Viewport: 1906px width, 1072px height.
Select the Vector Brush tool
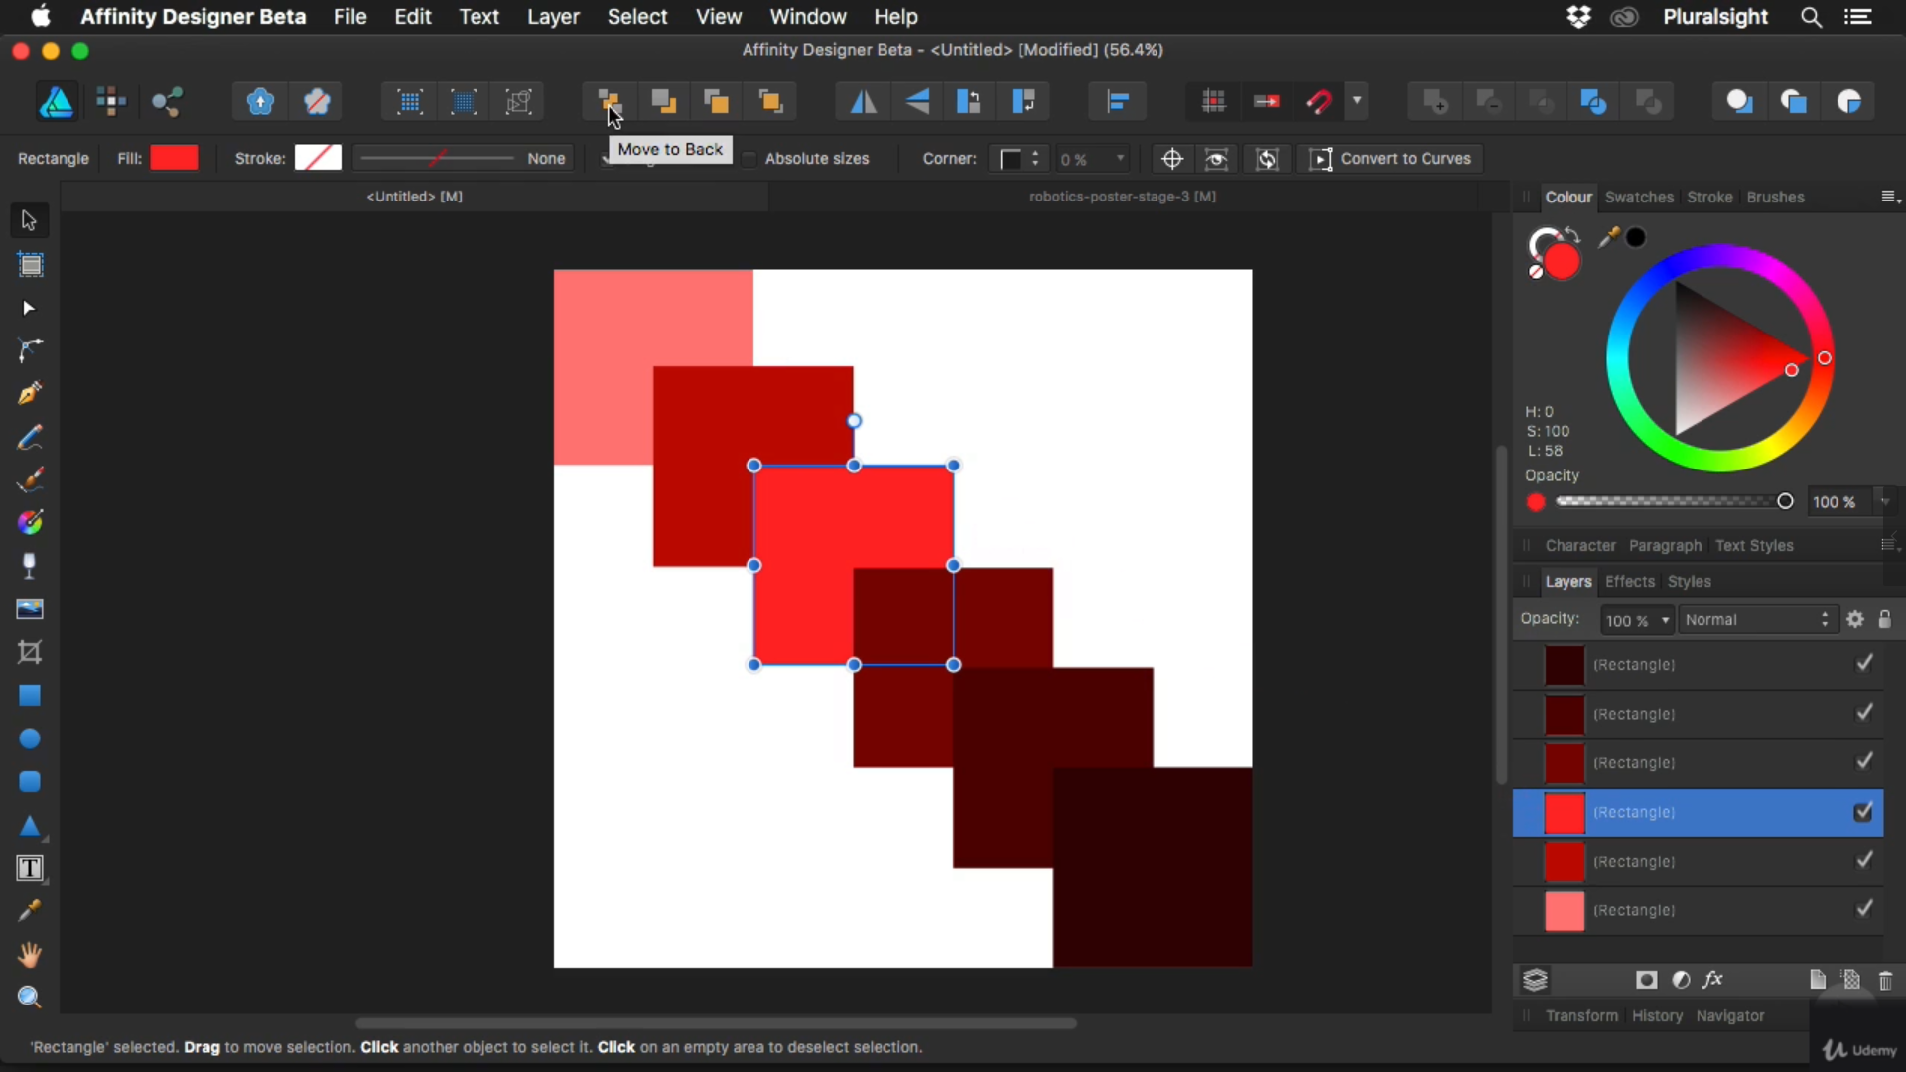pyautogui.click(x=30, y=480)
